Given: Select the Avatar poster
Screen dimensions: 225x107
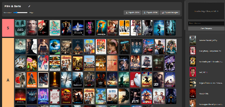Looking at the screenshot, I should click(112, 80).
